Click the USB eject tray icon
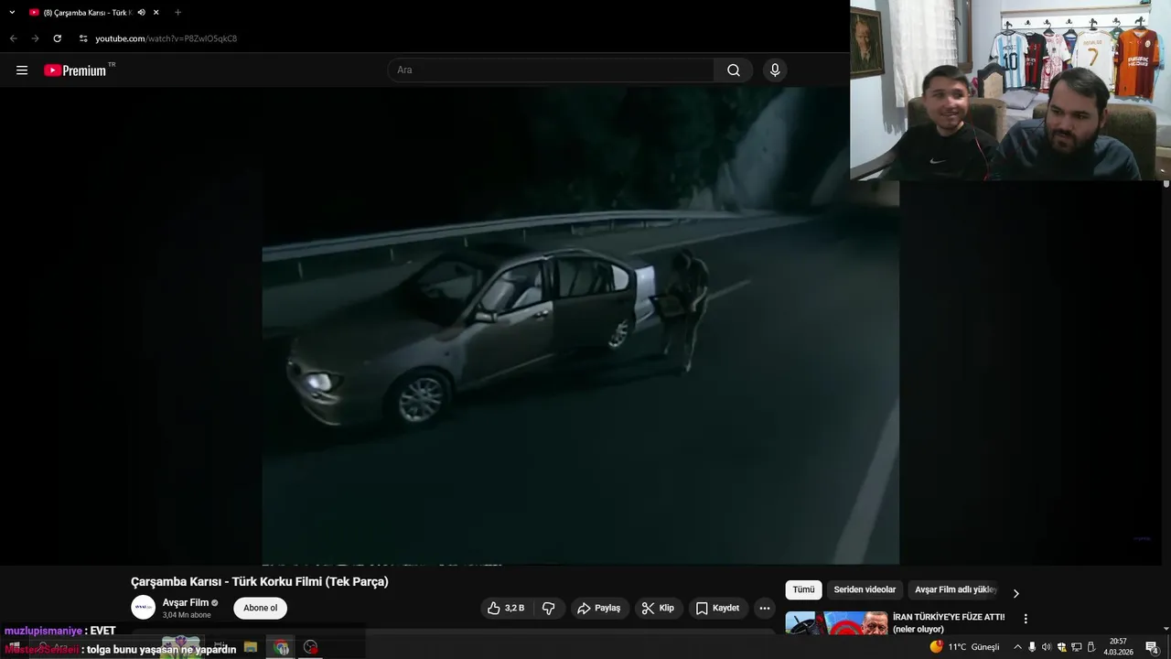Image resolution: width=1171 pixels, height=659 pixels. [1090, 647]
